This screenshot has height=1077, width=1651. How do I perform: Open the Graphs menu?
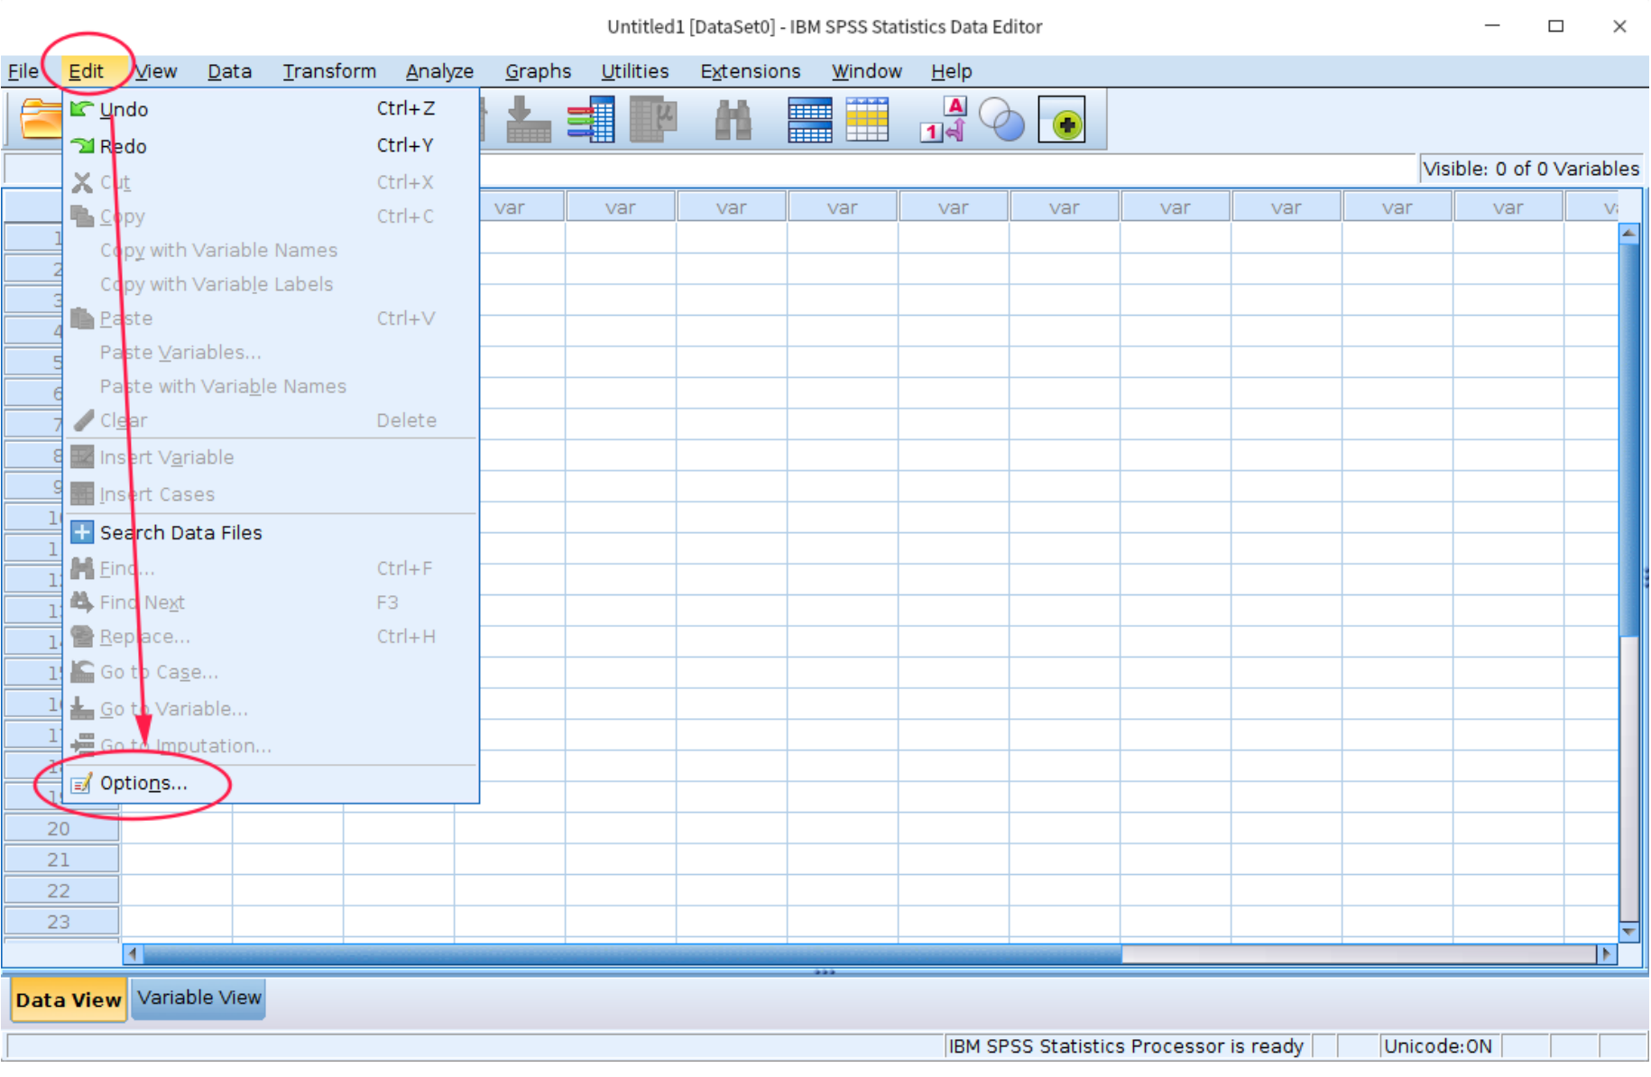point(538,71)
